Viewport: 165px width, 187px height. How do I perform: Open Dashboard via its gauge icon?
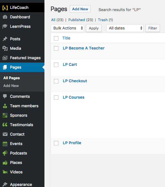click(5, 17)
